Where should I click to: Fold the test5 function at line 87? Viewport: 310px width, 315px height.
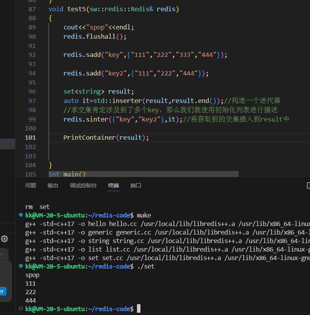click(43, 9)
